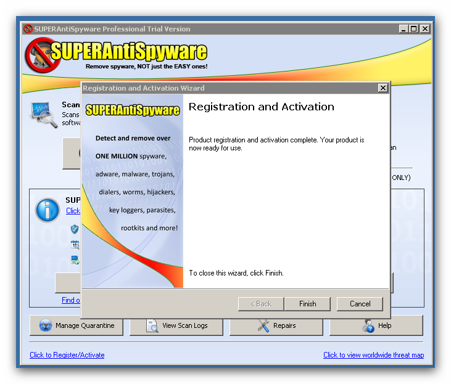The image size is (451, 384).
Task: Click 'Remove spyware, NOT just the EASY ones!' tagline
Action: pos(146,67)
